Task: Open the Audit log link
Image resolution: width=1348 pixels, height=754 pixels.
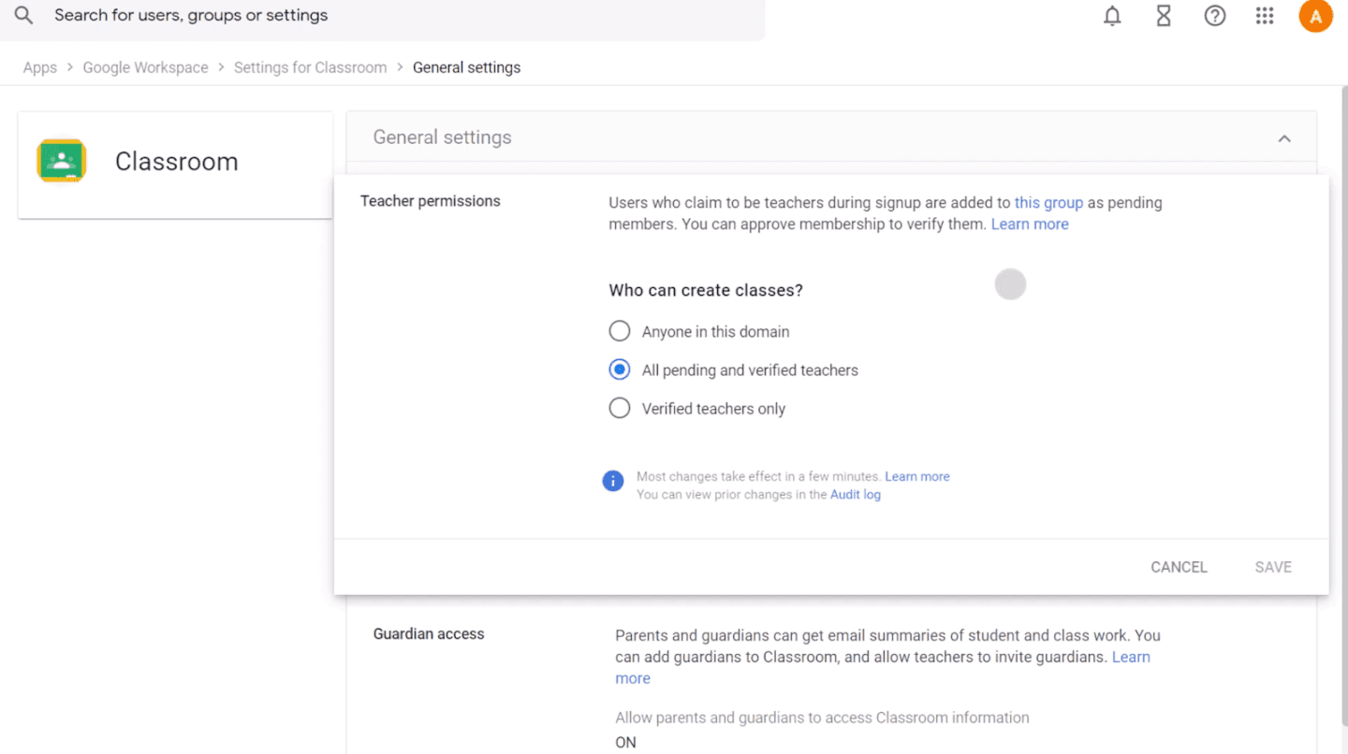Action: coord(856,494)
